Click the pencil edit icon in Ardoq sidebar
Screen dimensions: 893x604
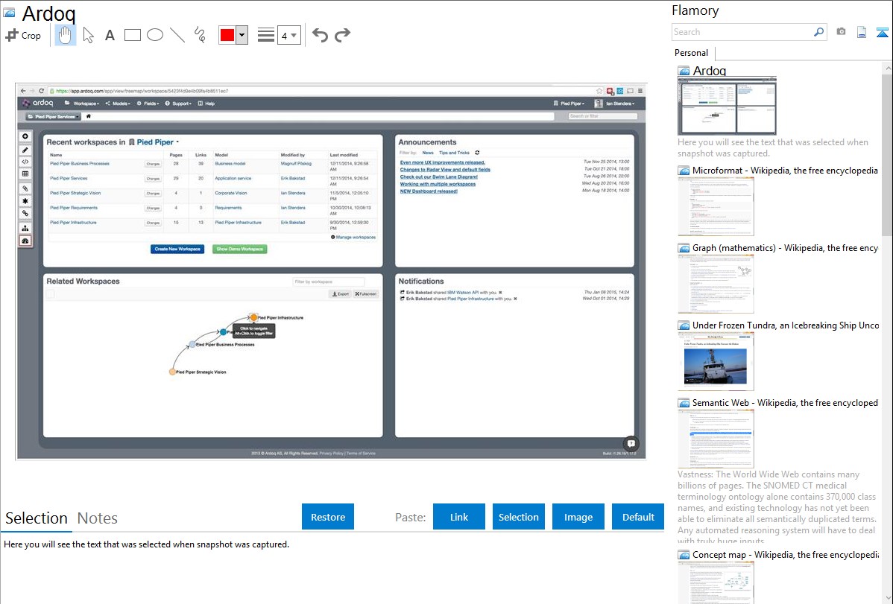point(25,150)
